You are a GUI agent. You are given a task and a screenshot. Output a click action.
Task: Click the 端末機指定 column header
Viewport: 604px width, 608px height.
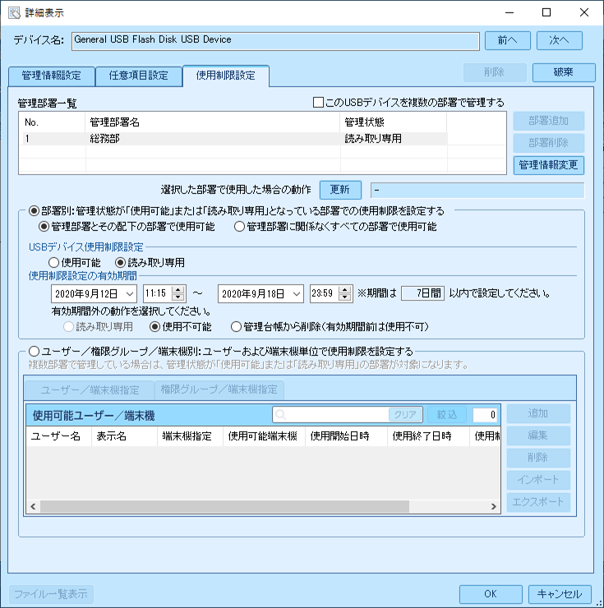[190, 436]
